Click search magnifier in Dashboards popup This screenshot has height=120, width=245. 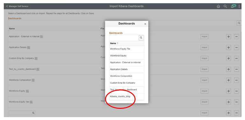pos(141,38)
